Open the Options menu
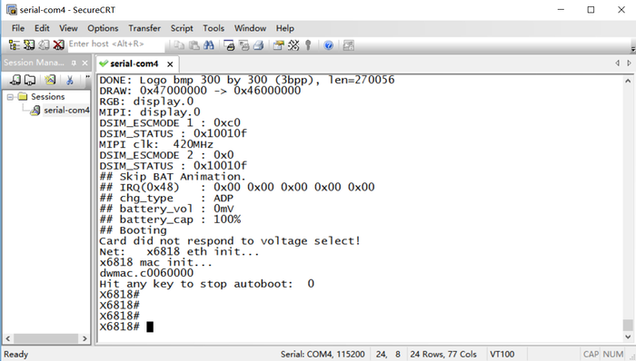 click(x=103, y=28)
